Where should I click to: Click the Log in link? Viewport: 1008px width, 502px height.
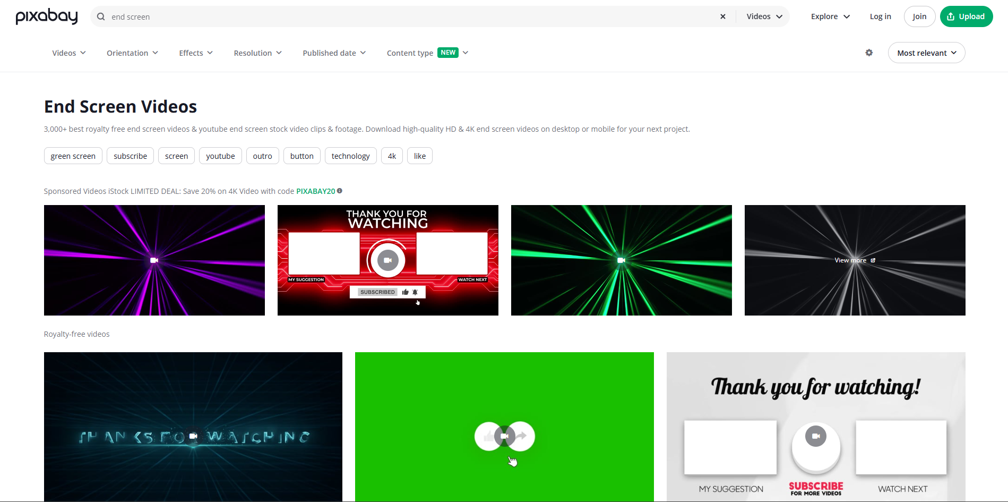(880, 16)
